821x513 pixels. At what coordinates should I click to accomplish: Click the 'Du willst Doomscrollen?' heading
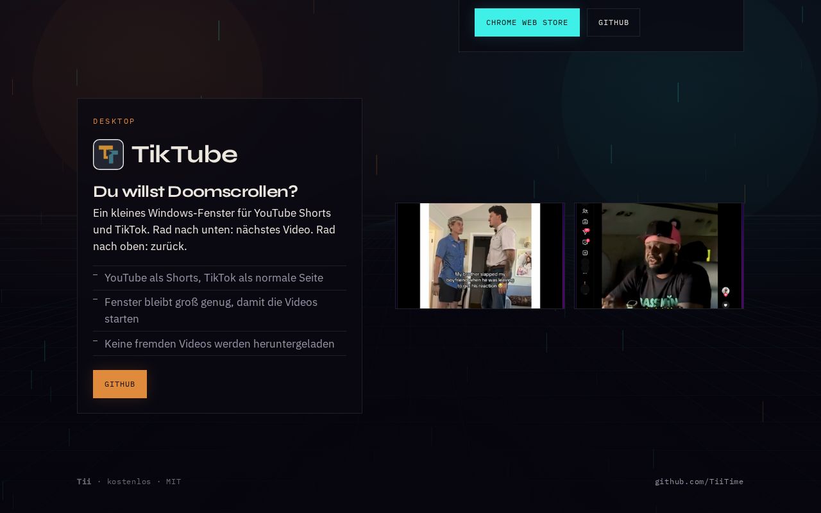coord(196,192)
